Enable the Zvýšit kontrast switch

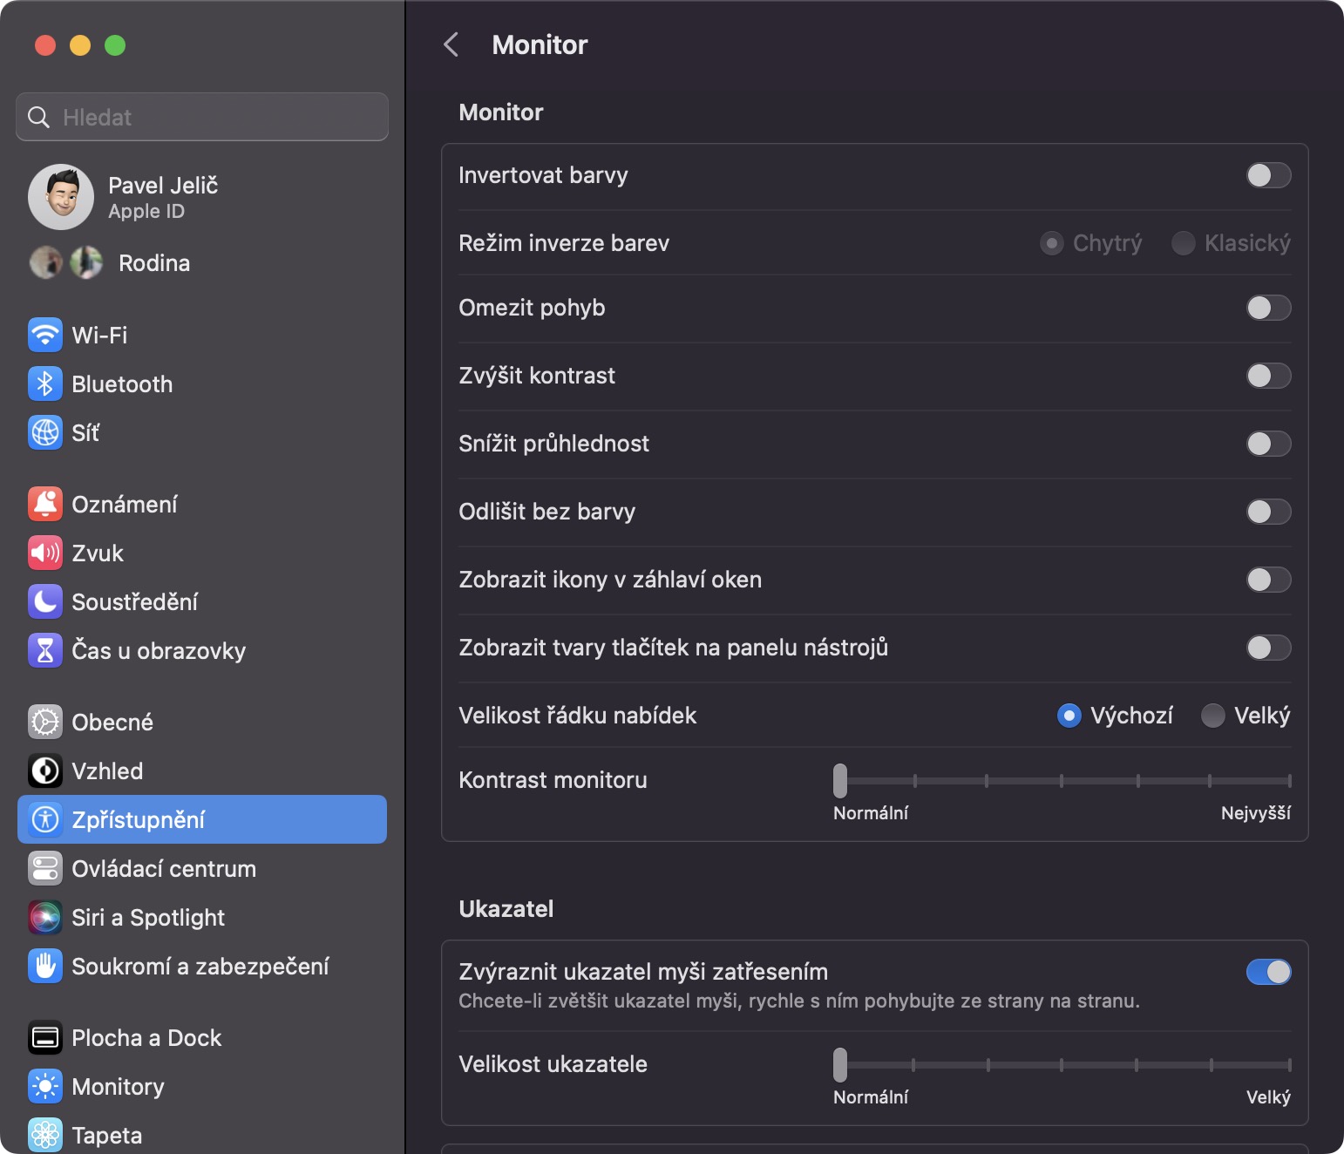click(x=1268, y=376)
